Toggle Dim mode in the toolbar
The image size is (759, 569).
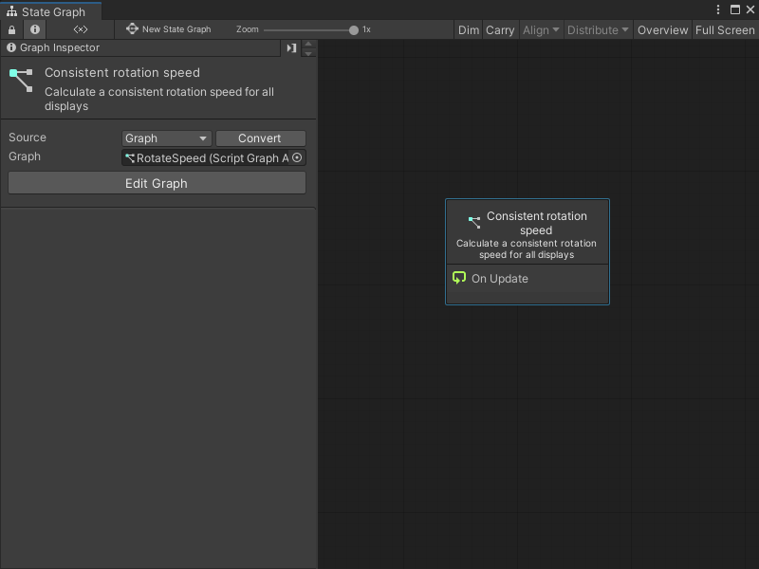pos(468,29)
